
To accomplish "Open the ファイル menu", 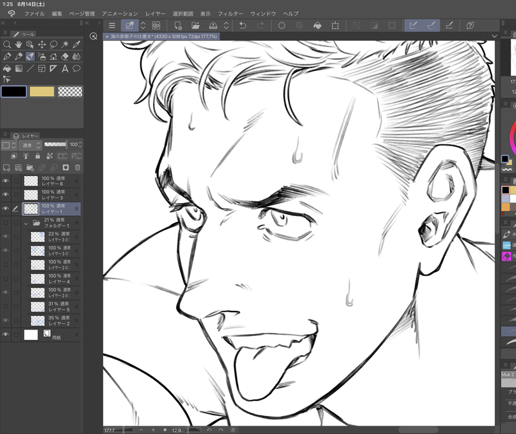I will click(34, 14).
